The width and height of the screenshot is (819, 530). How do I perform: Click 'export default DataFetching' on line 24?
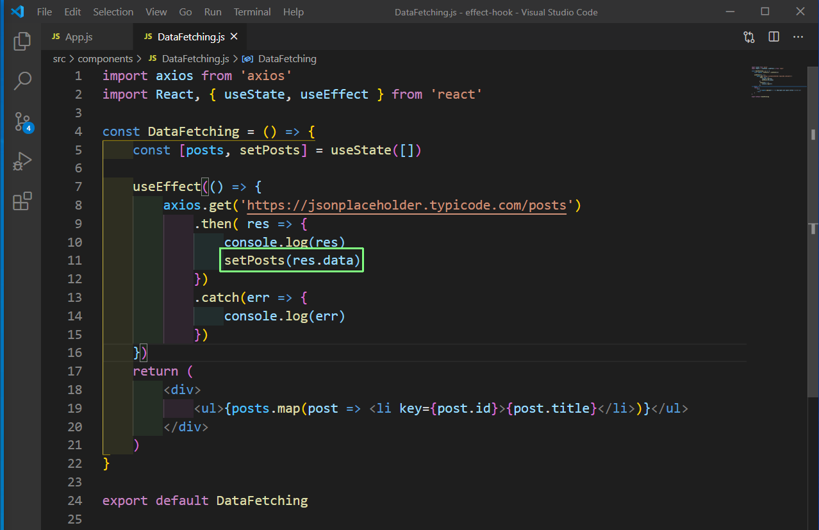pyautogui.click(x=205, y=501)
